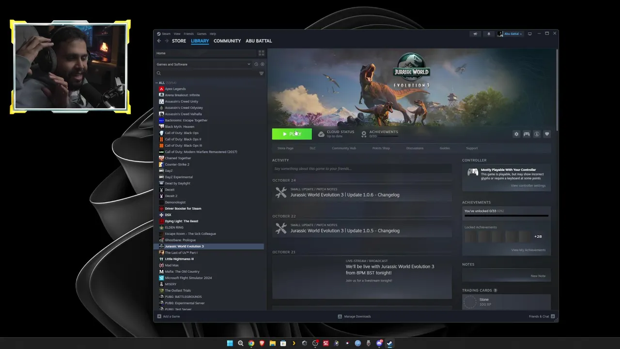Open the live-stream broadcast announcement
620x349 pixels.
[x=362, y=278]
